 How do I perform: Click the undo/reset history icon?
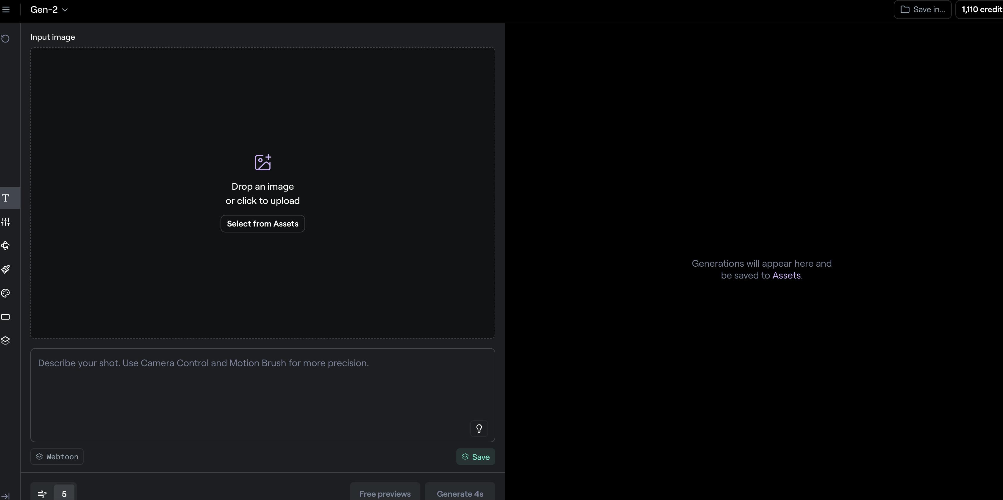coord(5,38)
